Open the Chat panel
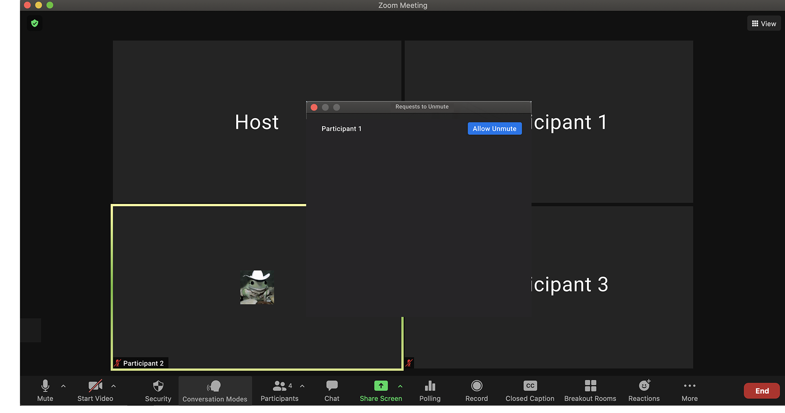This screenshot has width=785, height=413. (332, 391)
